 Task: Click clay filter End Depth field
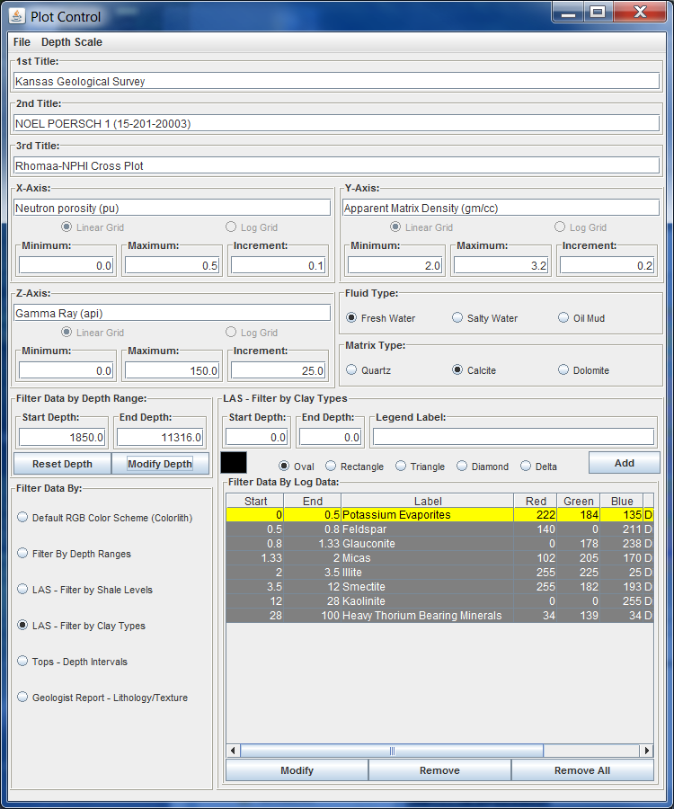[x=330, y=437]
